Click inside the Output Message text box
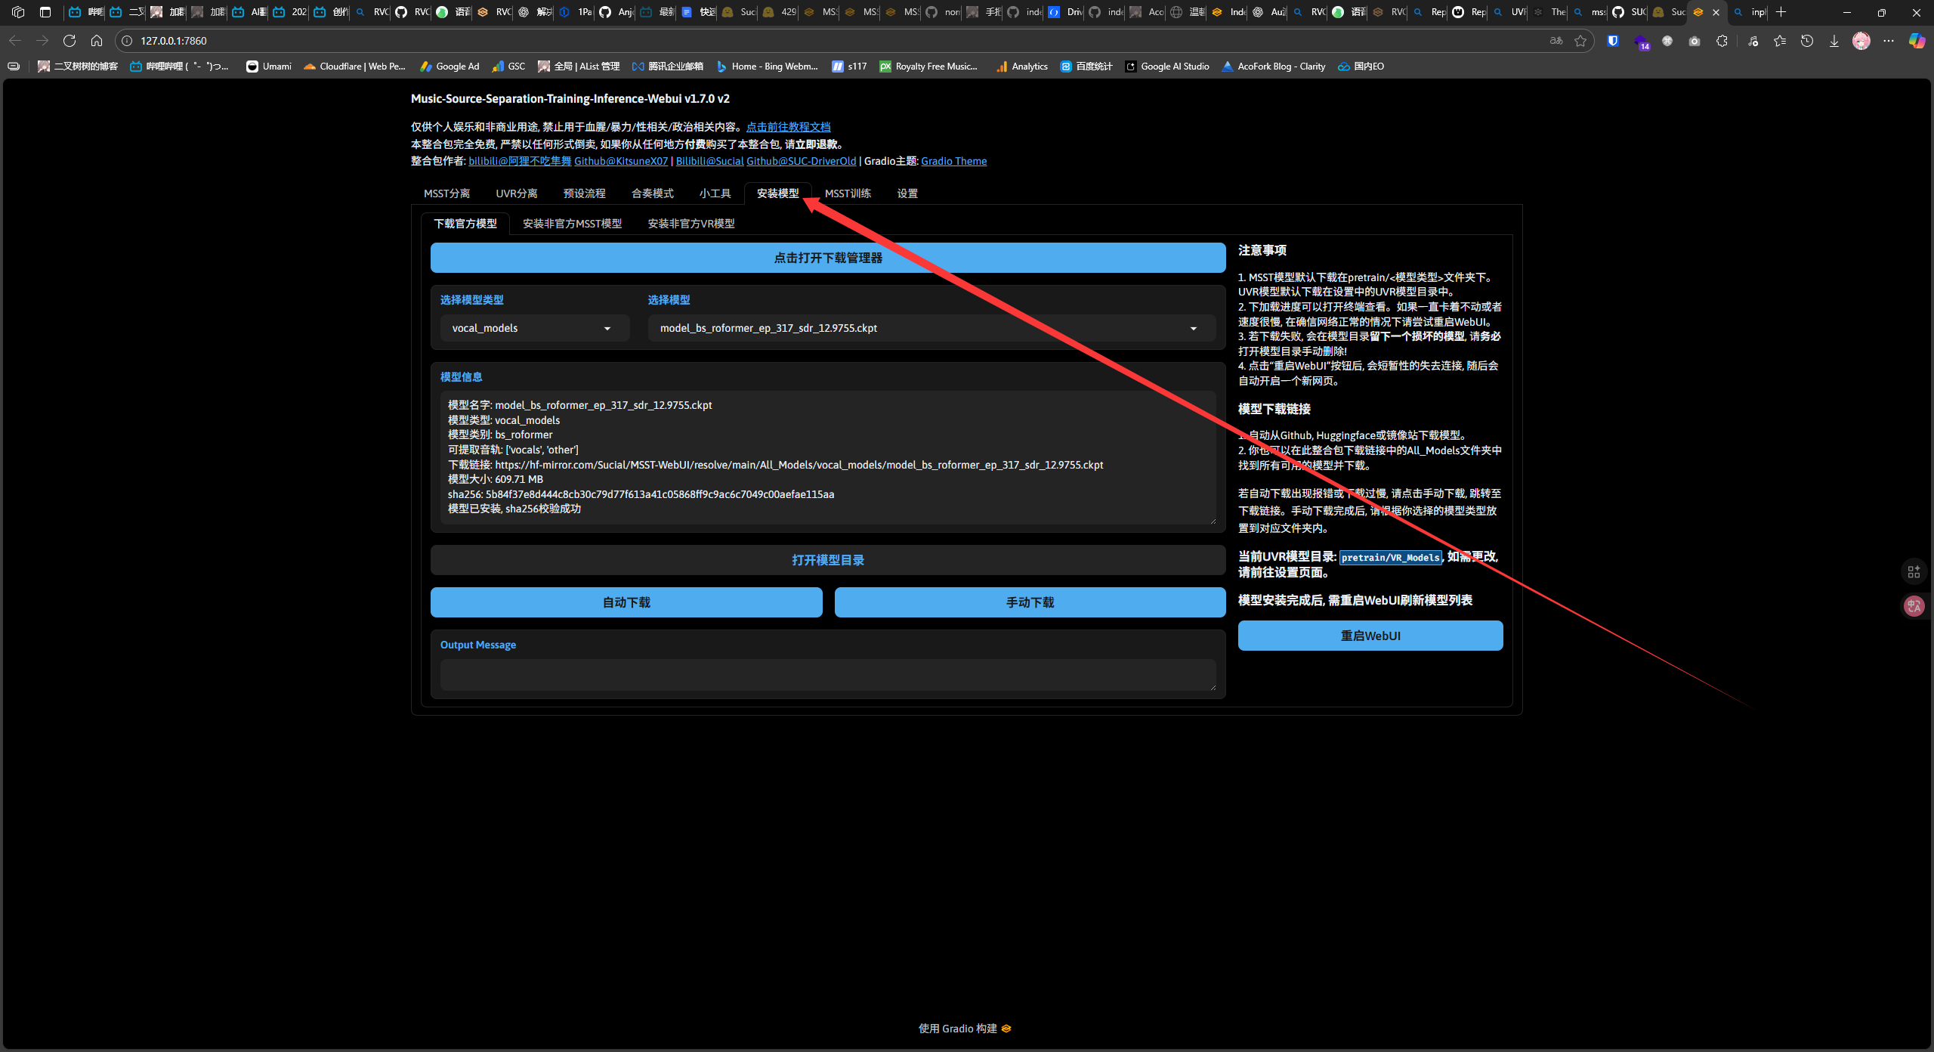The image size is (1934, 1052). (827, 674)
